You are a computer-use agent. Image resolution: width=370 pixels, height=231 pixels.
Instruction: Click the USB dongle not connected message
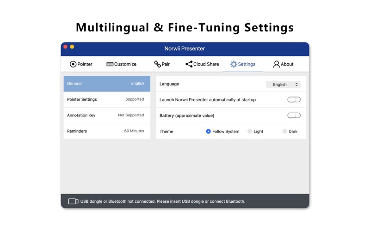[x=163, y=201]
